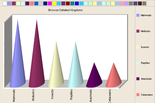Click the Mammals legend color box

pyautogui.click(x=138, y=15)
